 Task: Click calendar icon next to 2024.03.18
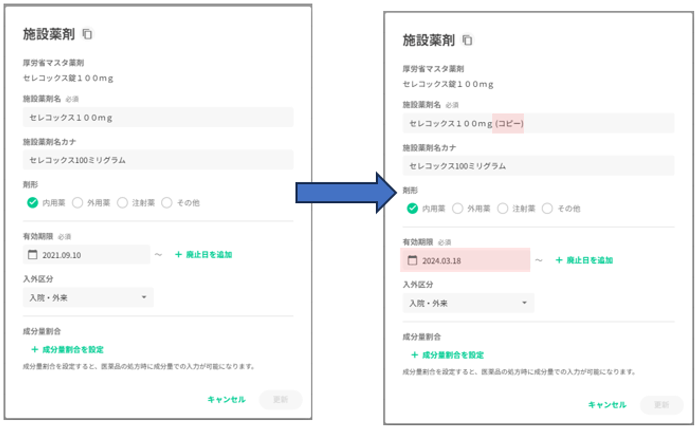(x=412, y=260)
